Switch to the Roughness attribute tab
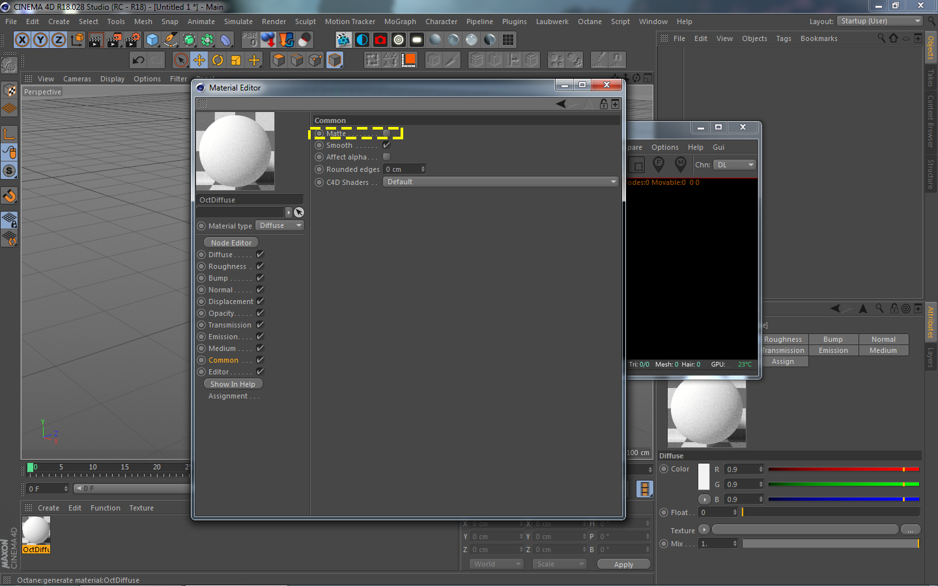 [x=783, y=339]
